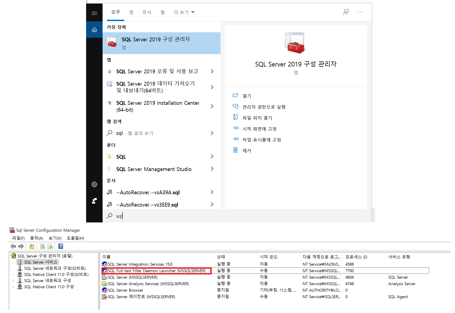The height and width of the screenshot is (313, 455).
Task: Click the Home icon in the search sidebar
Action: 94,30
